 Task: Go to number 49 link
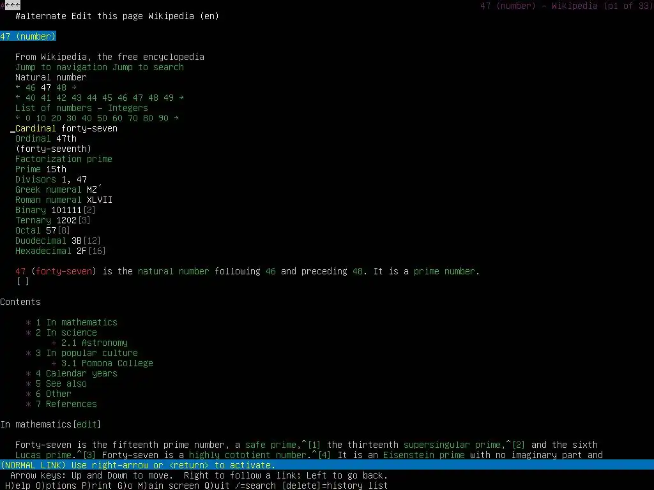[169, 98]
